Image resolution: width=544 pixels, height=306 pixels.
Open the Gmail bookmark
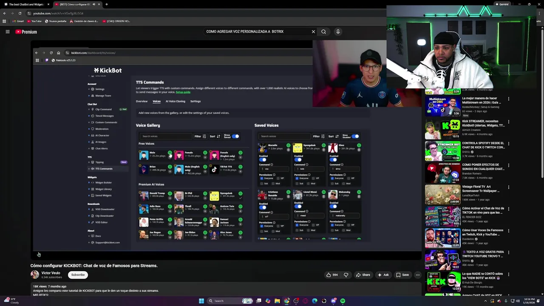tap(18, 21)
